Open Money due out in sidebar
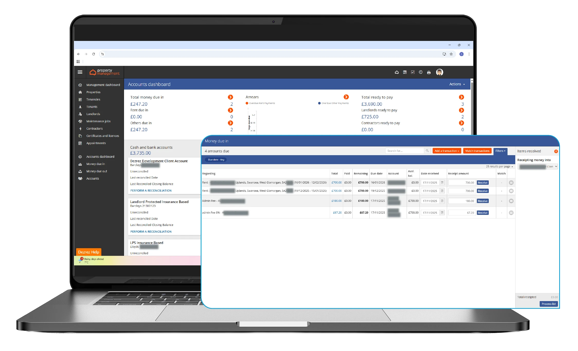578x351 pixels. point(96,171)
